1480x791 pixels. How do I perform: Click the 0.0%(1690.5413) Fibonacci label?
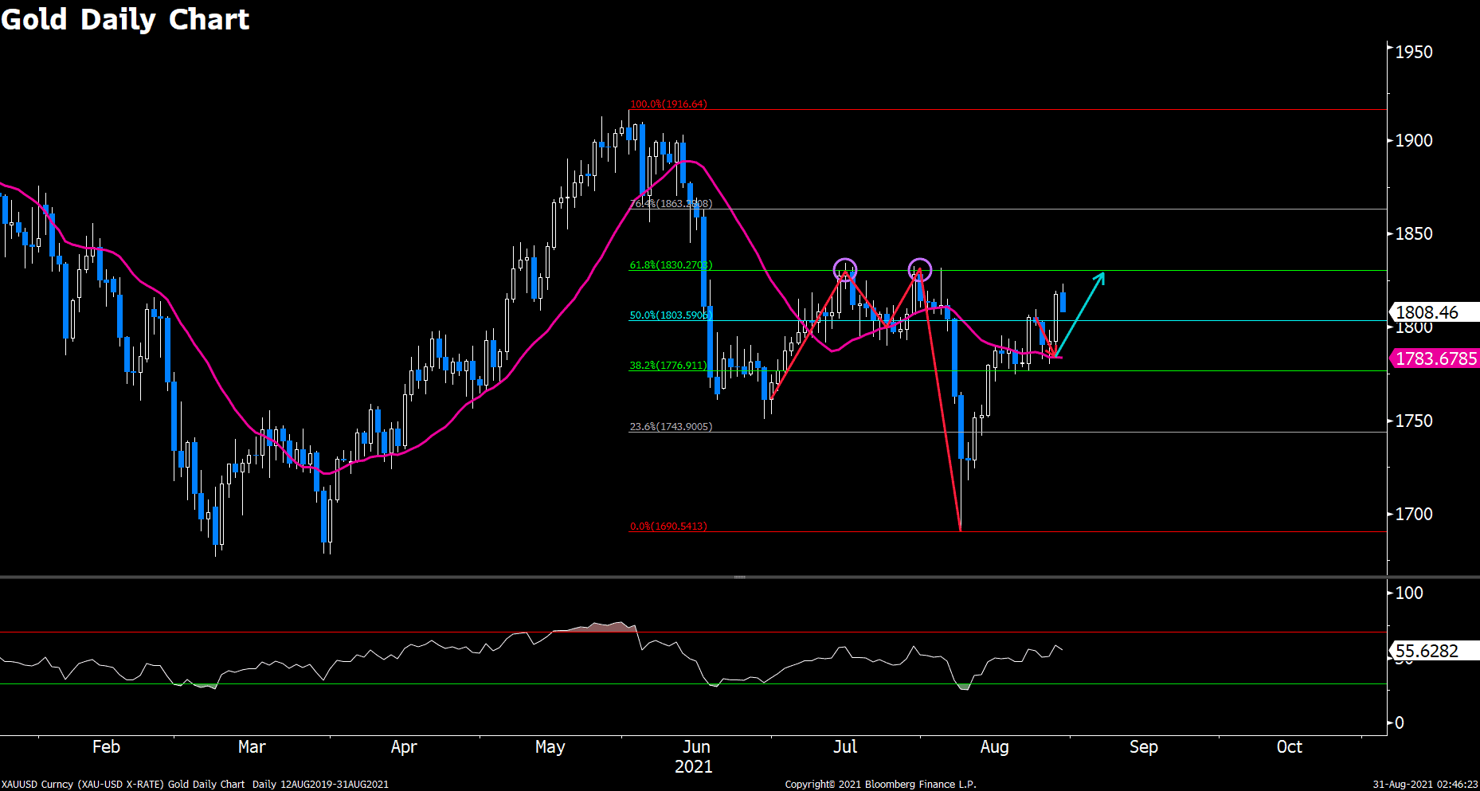pyautogui.click(x=668, y=527)
